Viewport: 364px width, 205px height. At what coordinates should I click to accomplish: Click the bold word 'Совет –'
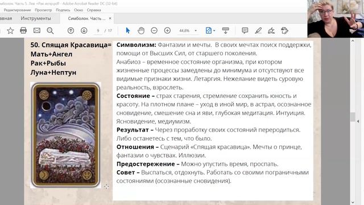coord(128,172)
